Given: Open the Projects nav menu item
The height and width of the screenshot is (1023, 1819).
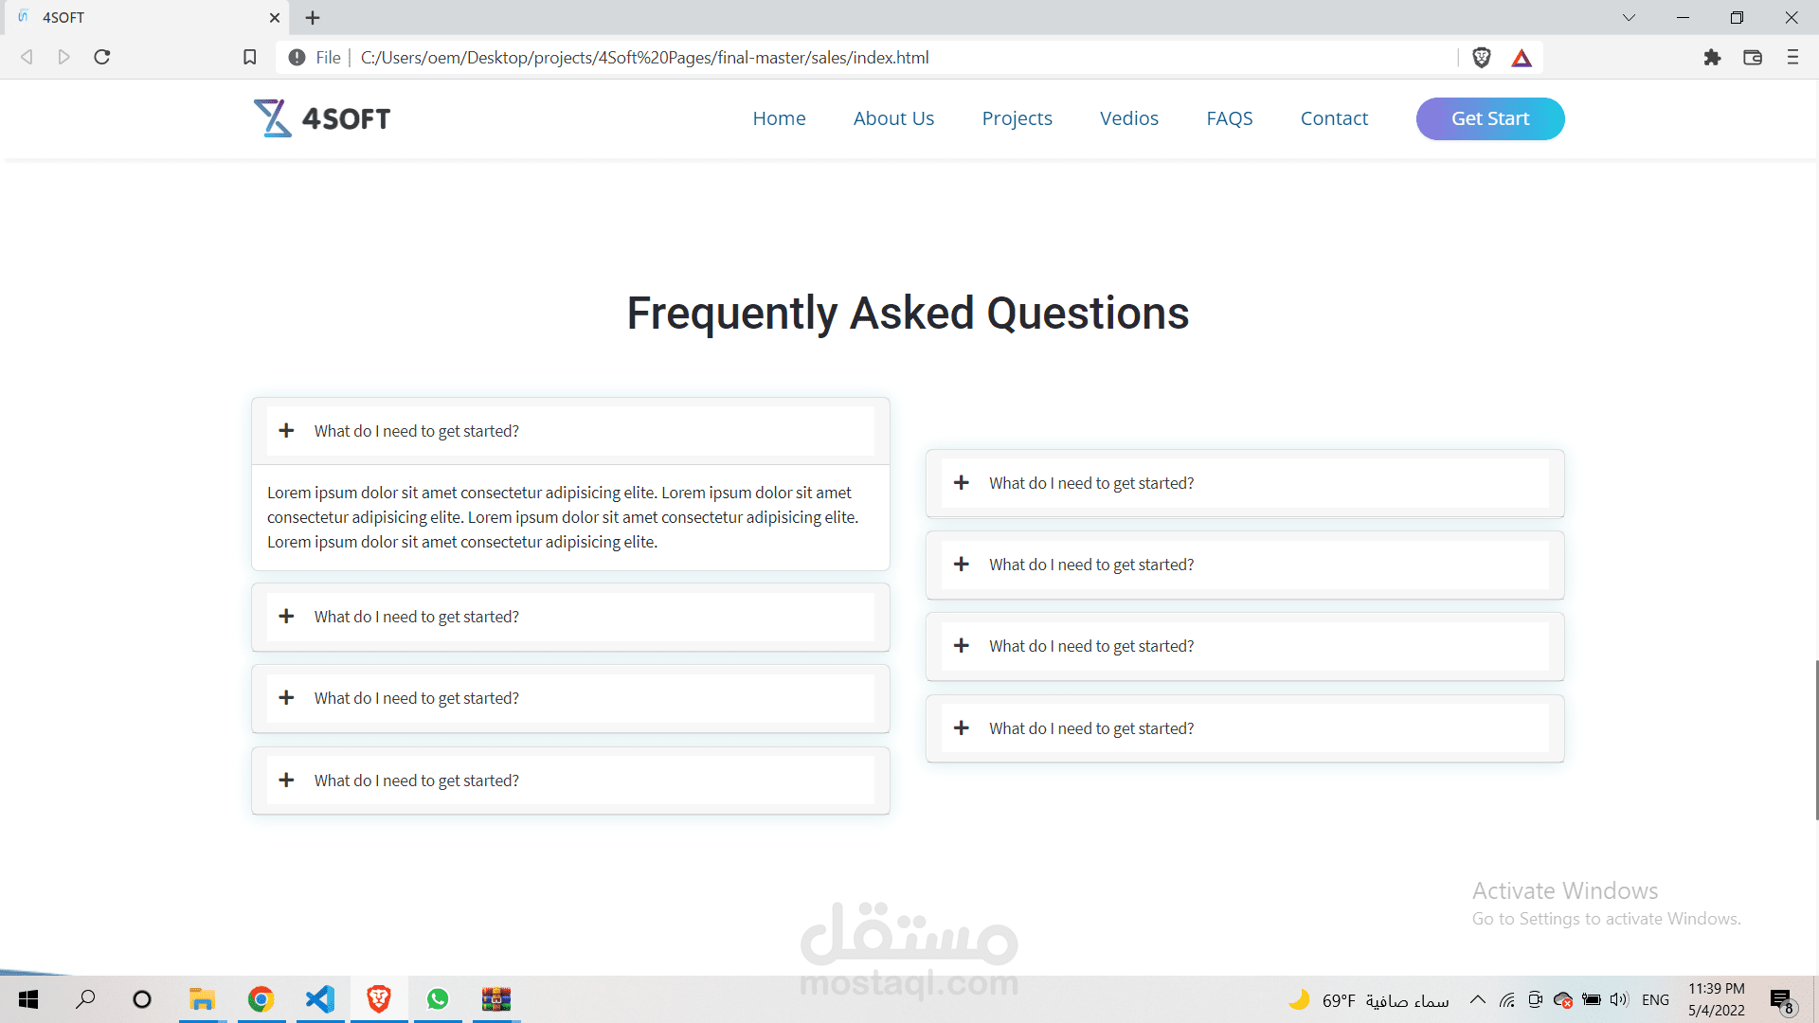Looking at the screenshot, I should tap(1017, 118).
